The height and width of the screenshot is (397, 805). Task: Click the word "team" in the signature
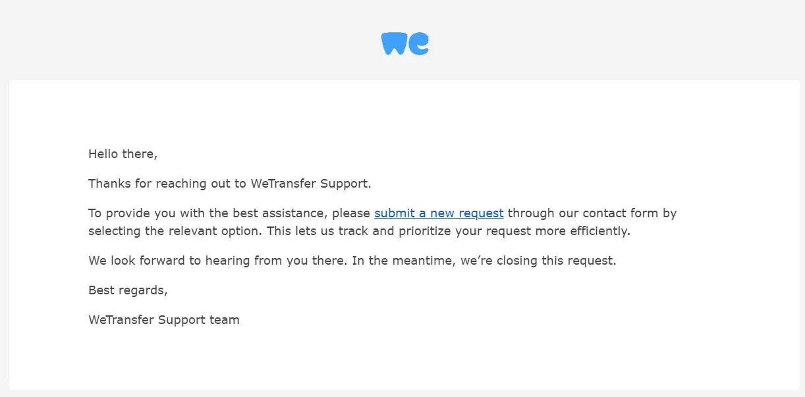(225, 320)
